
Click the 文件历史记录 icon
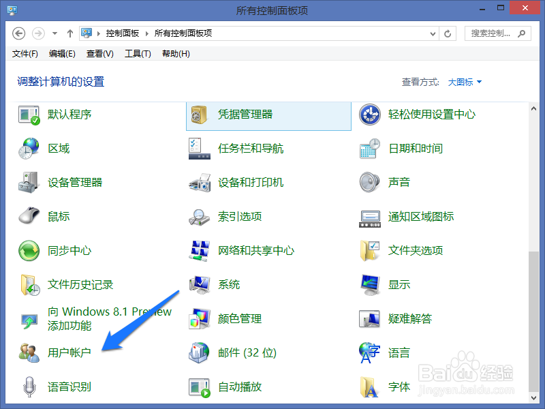29,285
